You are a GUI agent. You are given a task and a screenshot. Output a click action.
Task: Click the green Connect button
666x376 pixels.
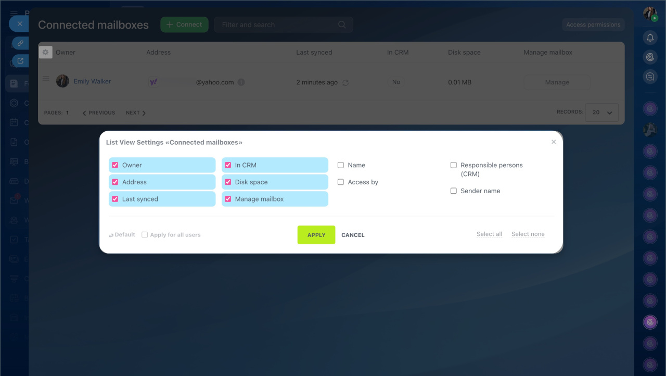coord(184,24)
